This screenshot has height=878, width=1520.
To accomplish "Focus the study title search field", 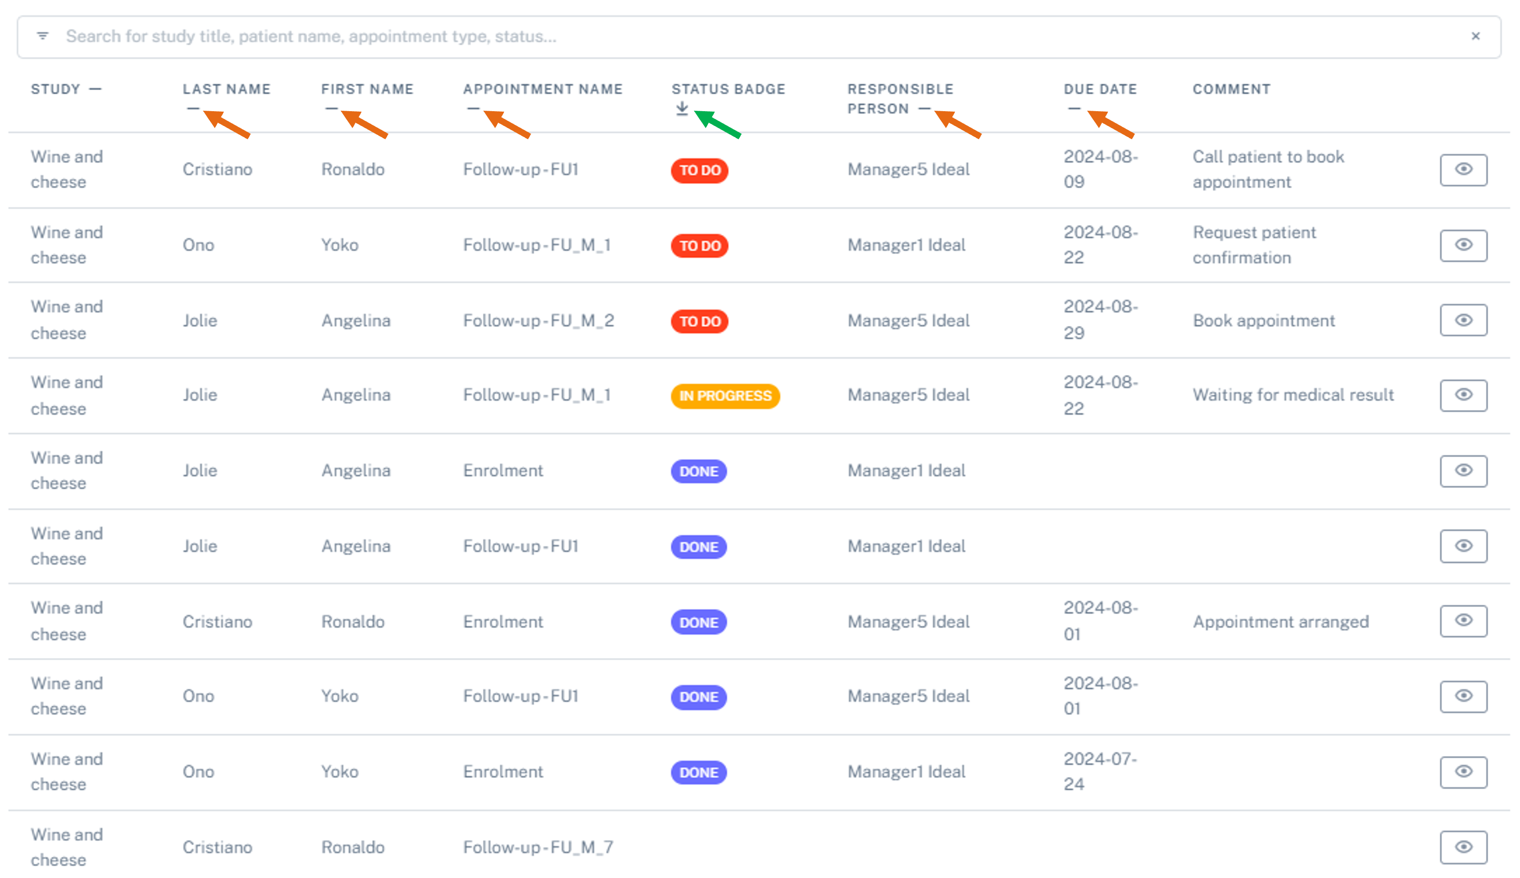I will [x=760, y=37].
